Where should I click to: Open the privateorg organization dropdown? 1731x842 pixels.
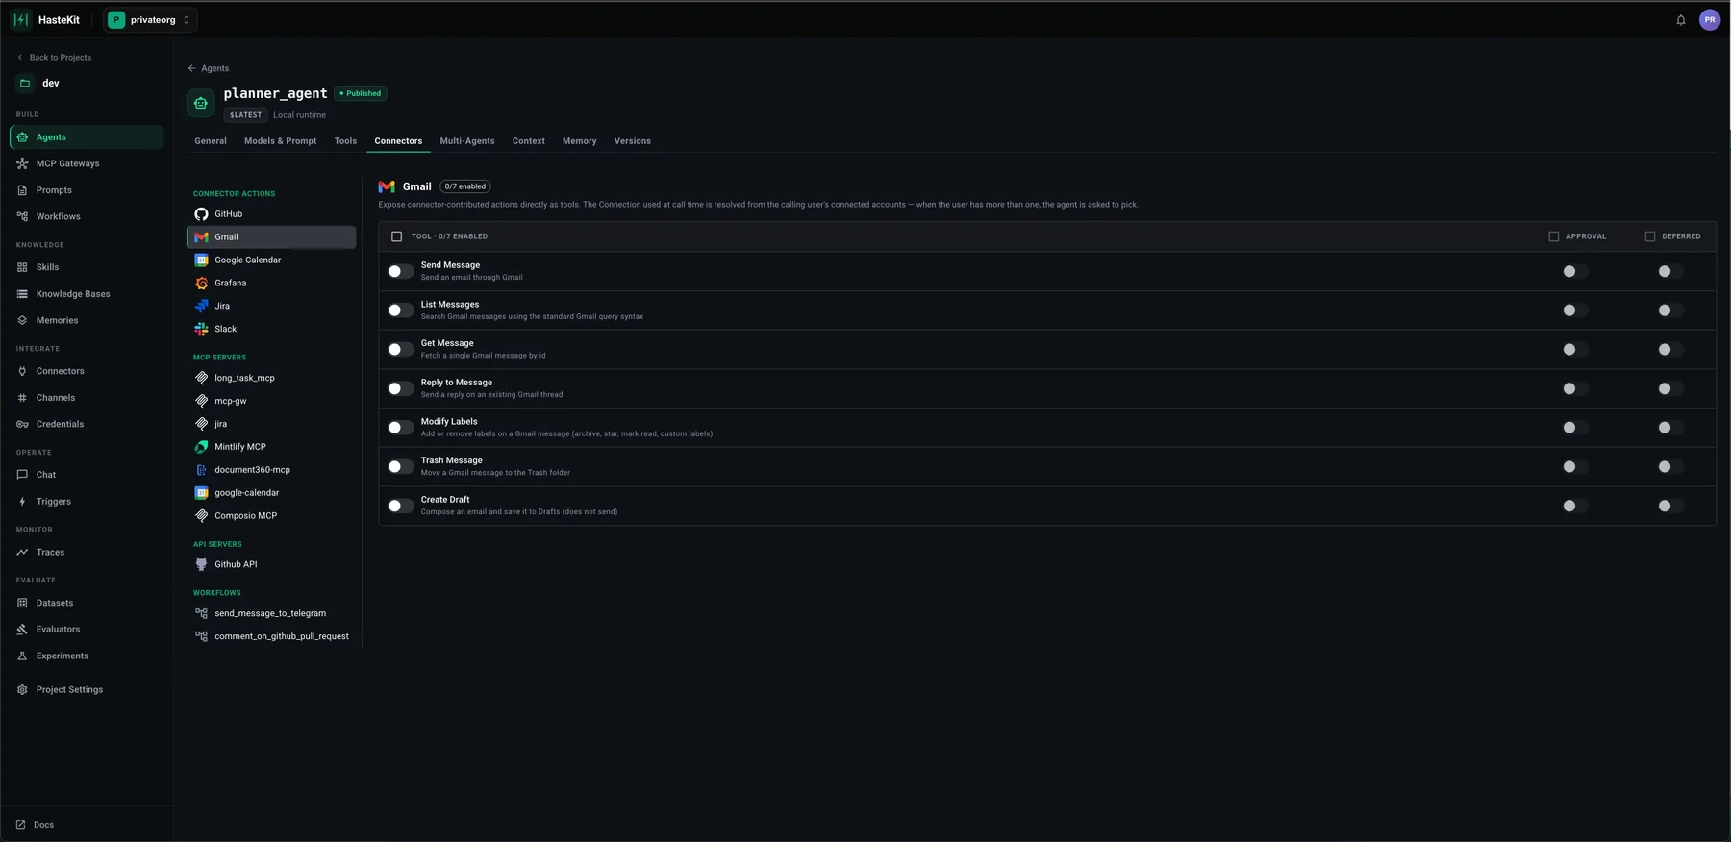pyautogui.click(x=150, y=20)
